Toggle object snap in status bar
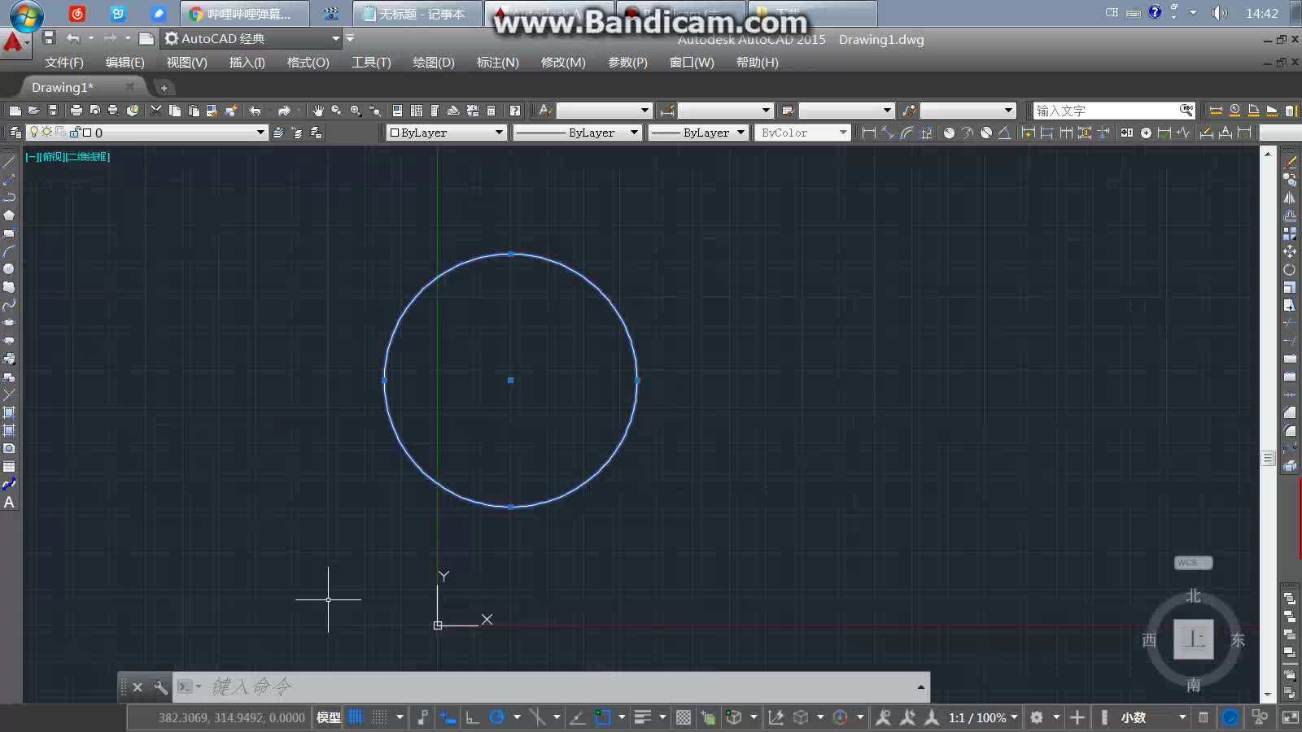The height and width of the screenshot is (732, 1302). coord(603,717)
